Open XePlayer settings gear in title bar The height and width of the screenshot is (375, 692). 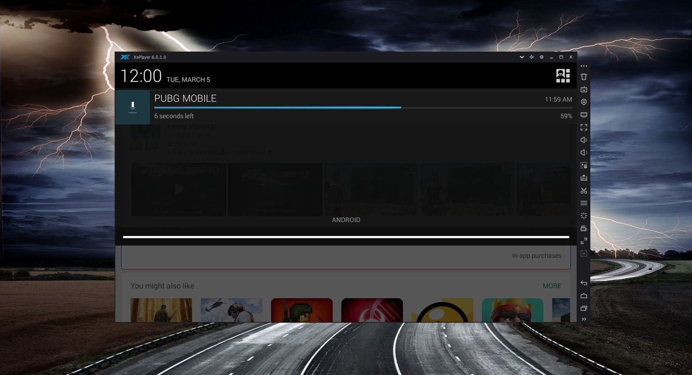542,57
